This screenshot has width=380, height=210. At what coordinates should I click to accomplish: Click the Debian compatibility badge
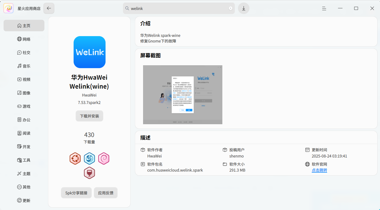tap(104, 159)
